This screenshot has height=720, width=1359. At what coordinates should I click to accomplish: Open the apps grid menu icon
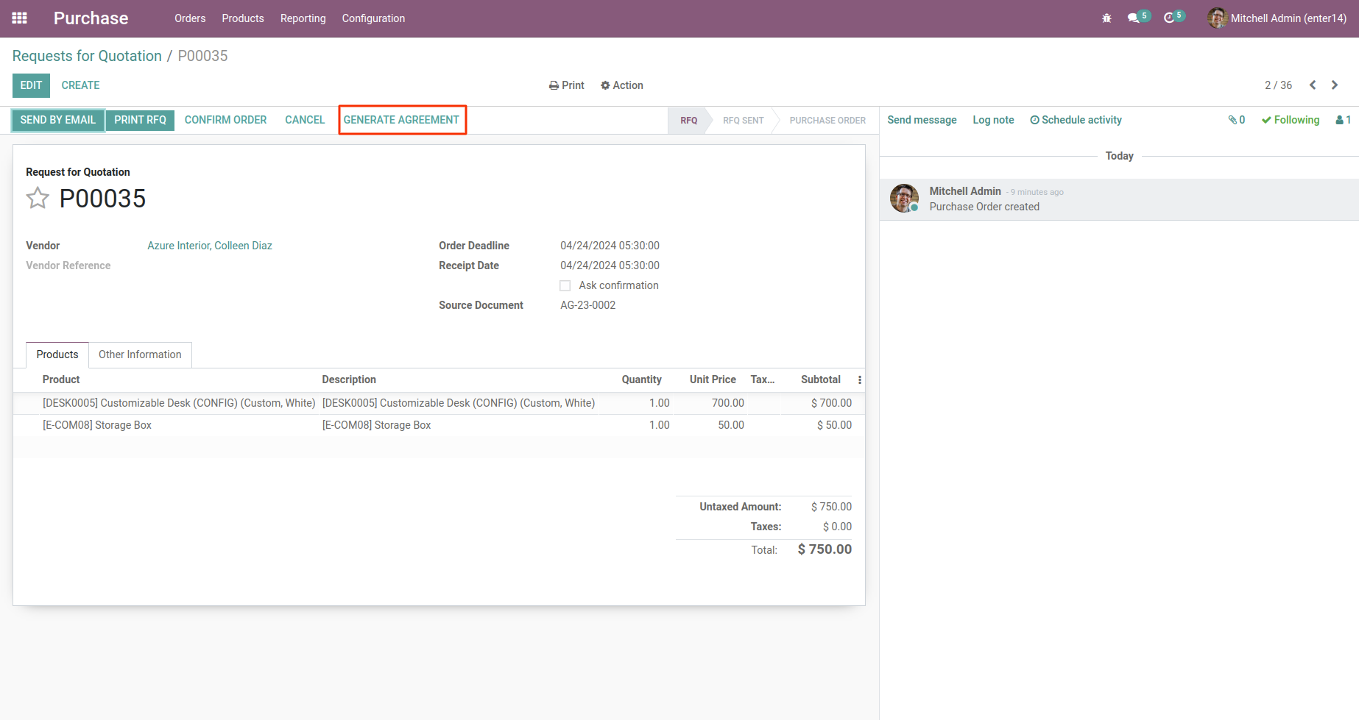click(20, 18)
